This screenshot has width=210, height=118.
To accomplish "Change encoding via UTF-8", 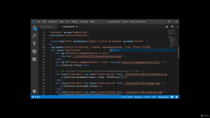I will 147,97.
